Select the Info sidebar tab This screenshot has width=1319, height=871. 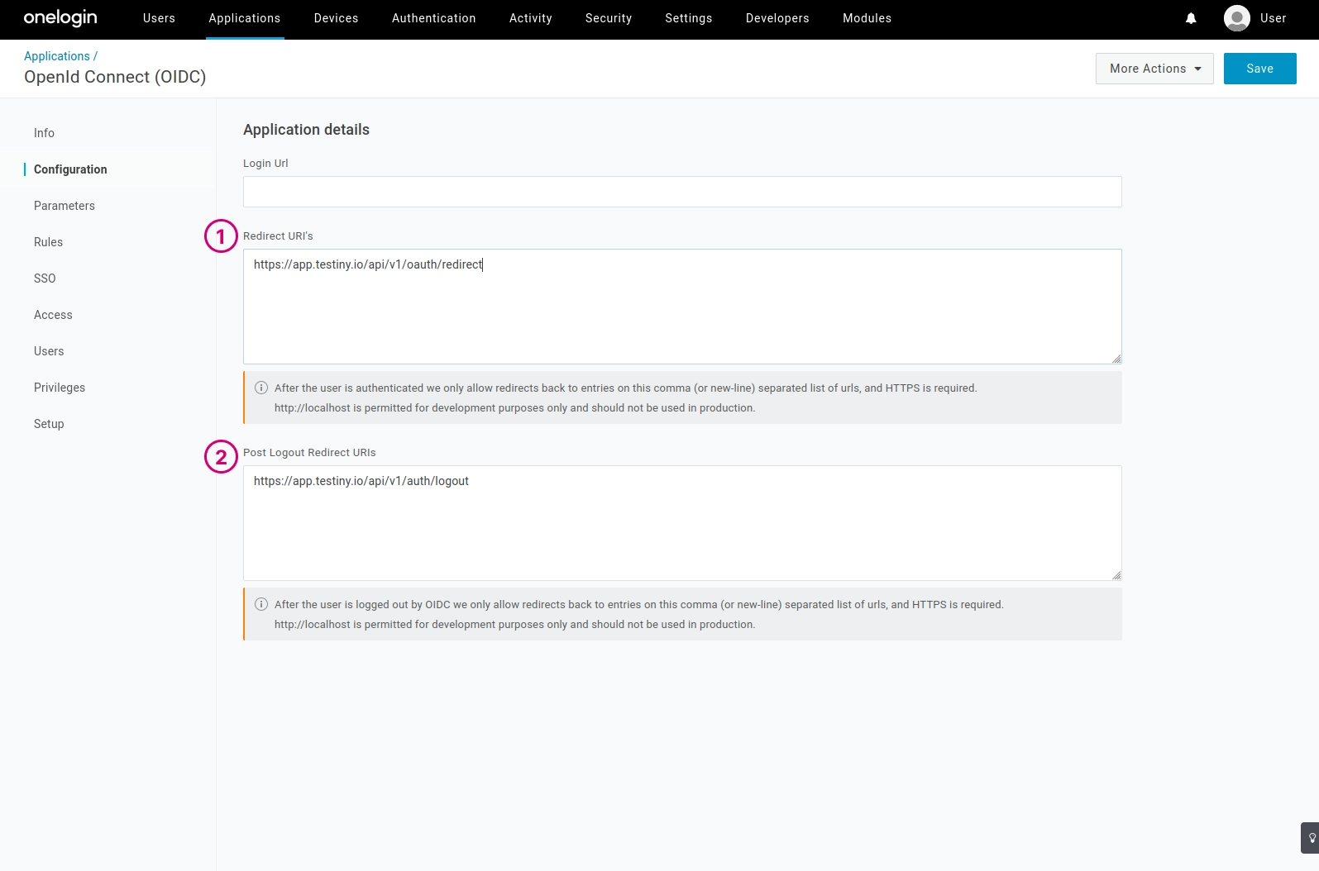click(45, 133)
